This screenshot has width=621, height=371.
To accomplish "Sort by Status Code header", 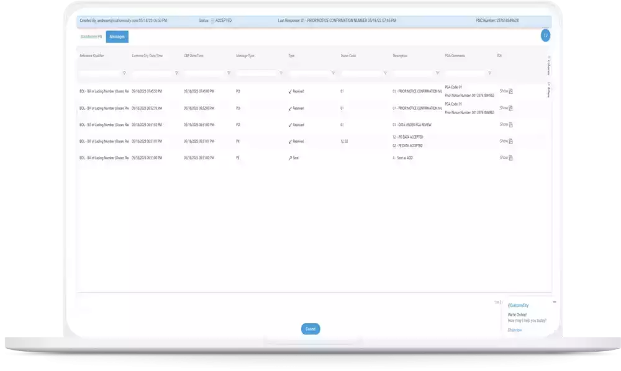I will [x=348, y=56].
